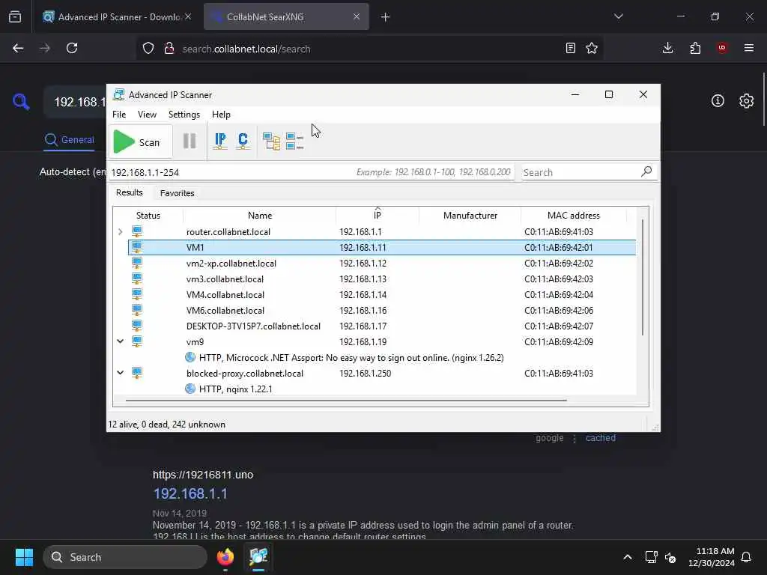Toggle reader view in address bar

(x=570, y=48)
